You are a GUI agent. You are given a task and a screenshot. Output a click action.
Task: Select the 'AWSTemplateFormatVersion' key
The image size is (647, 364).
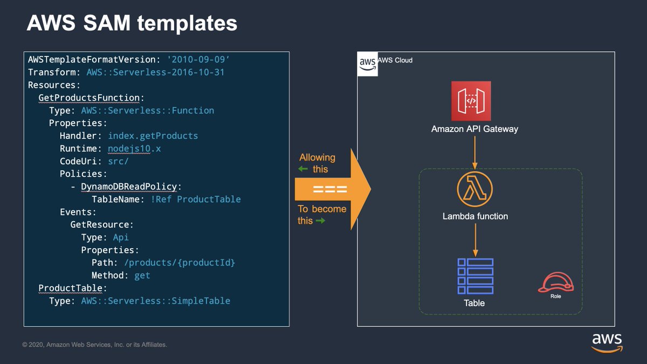click(92, 60)
